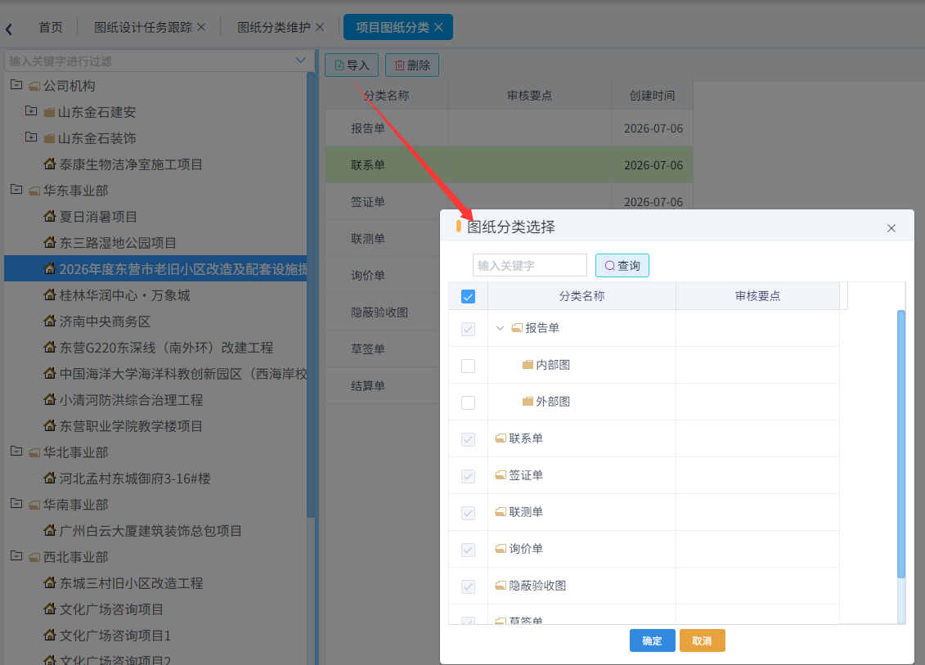Click the house icon of 泰康生物洁净室施工项目

point(50,164)
